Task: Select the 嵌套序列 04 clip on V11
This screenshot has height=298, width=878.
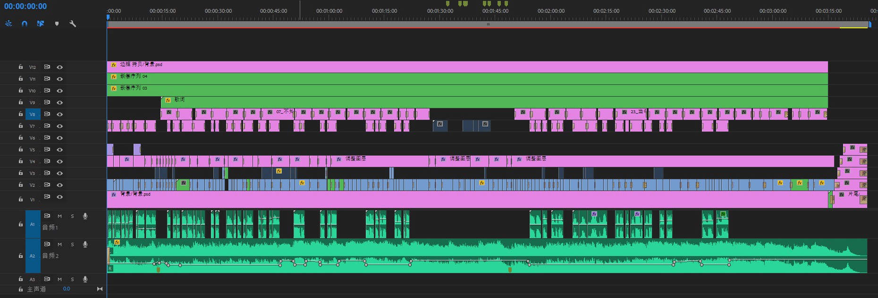Action: pos(425,79)
